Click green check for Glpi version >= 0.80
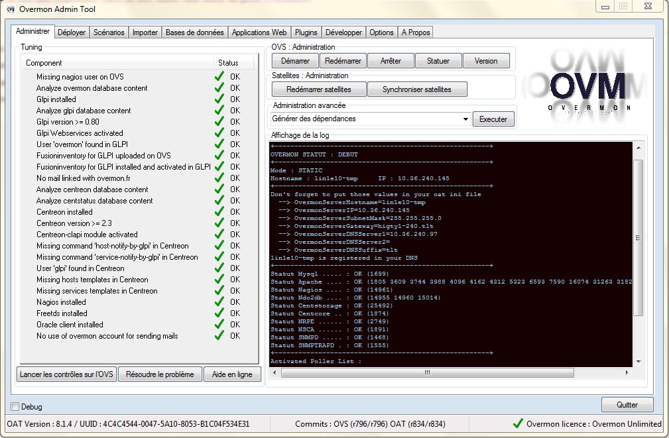 pyautogui.click(x=219, y=121)
